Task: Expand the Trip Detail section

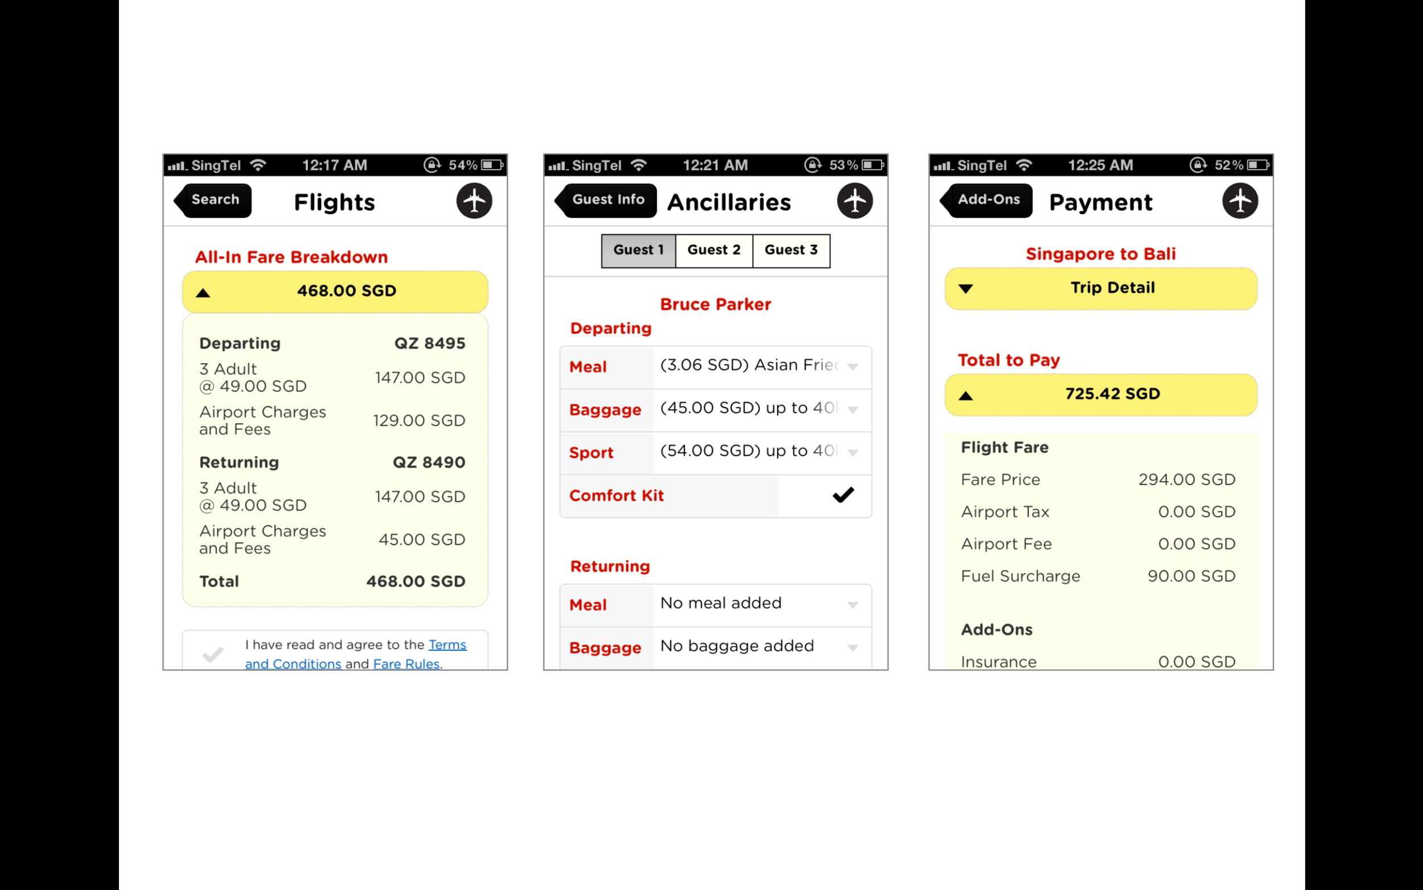Action: 1101,289
